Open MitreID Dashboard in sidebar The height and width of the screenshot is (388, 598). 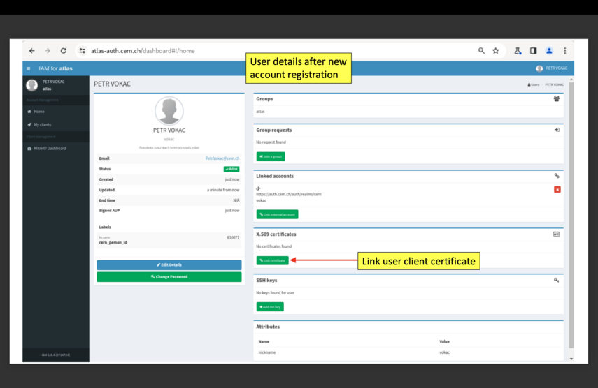pyautogui.click(x=49, y=149)
